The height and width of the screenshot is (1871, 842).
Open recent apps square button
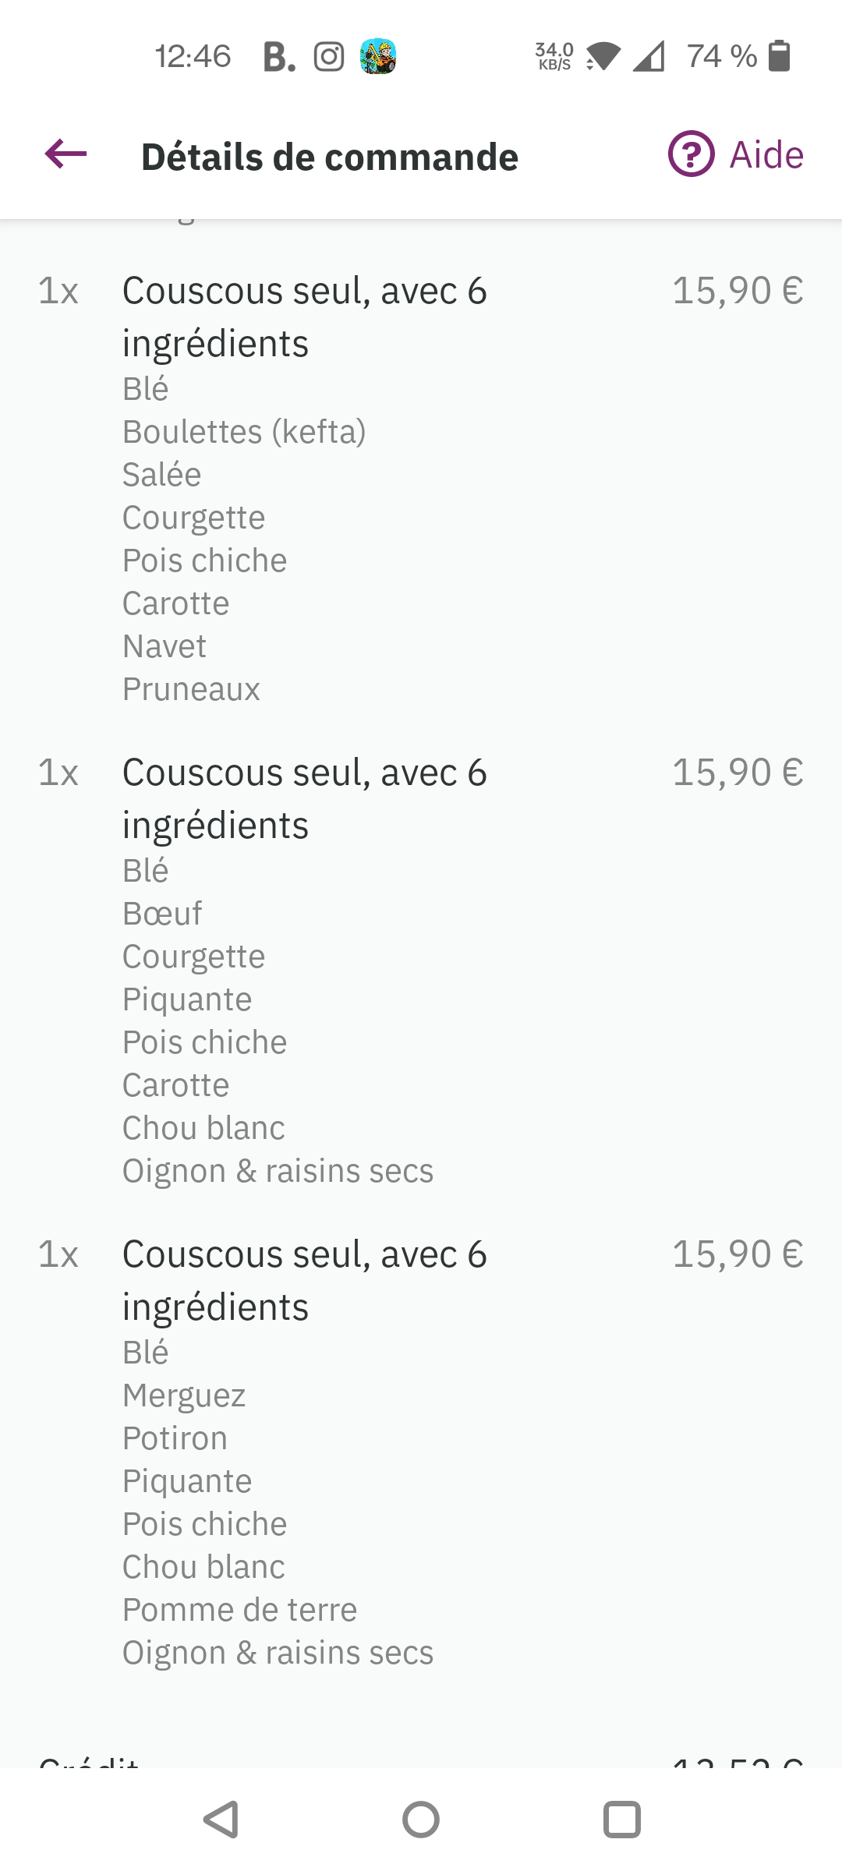click(621, 1820)
